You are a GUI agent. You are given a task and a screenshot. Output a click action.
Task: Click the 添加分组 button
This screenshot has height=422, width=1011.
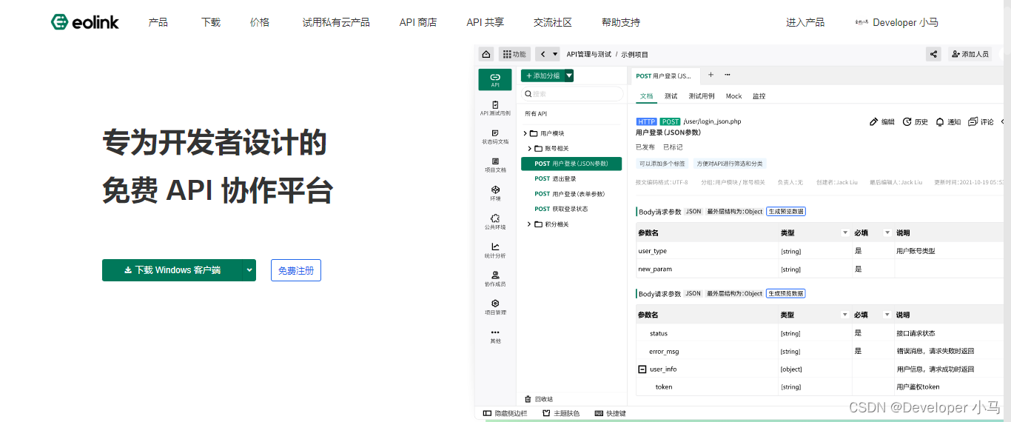click(x=543, y=76)
